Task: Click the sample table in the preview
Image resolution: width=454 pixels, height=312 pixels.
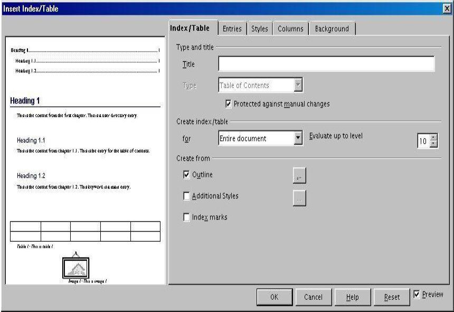Action: [x=85, y=231]
